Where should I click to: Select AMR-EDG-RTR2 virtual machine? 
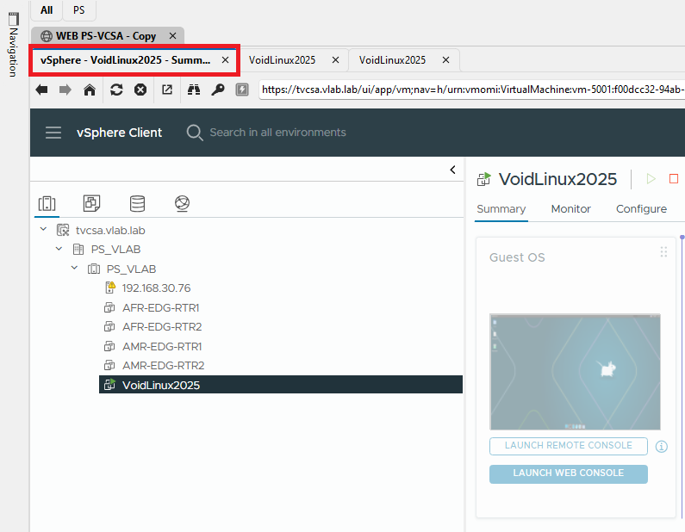coord(164,366)
